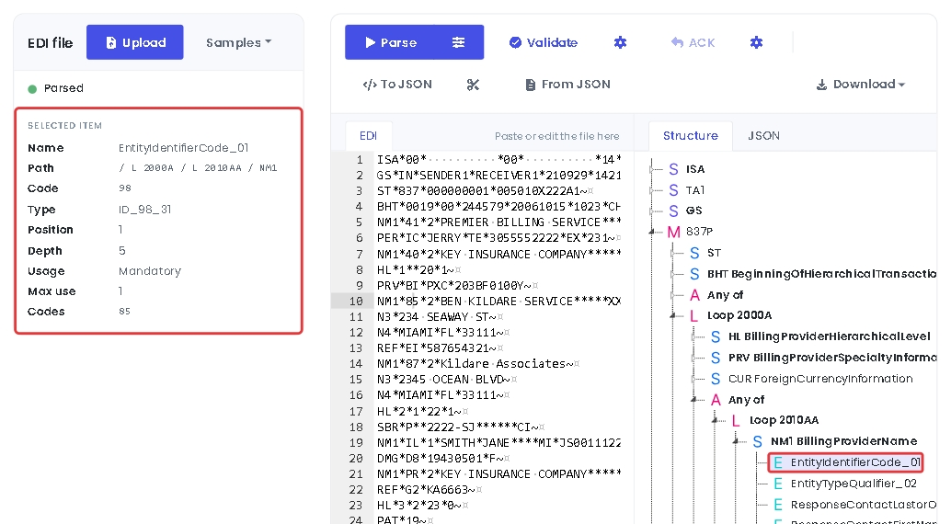Collapse the Loop 2000A tree node
This screenshot has width=951, height=524.
click(x=672, y=315)
